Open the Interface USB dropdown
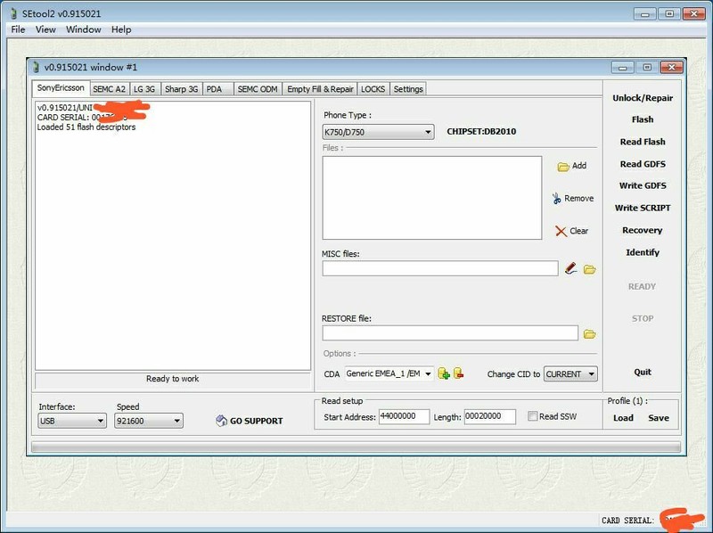This screenshot has height=533, width=713. click(x=72, y=421)
